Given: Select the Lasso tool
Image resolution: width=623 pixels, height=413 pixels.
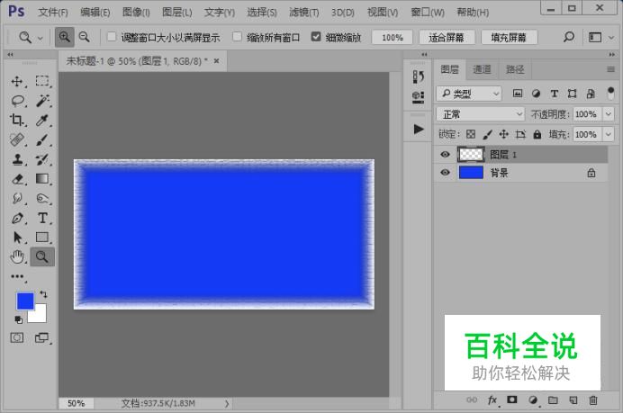Looking at the screenshot, I should pyautogui.click(x=17, y=101).
